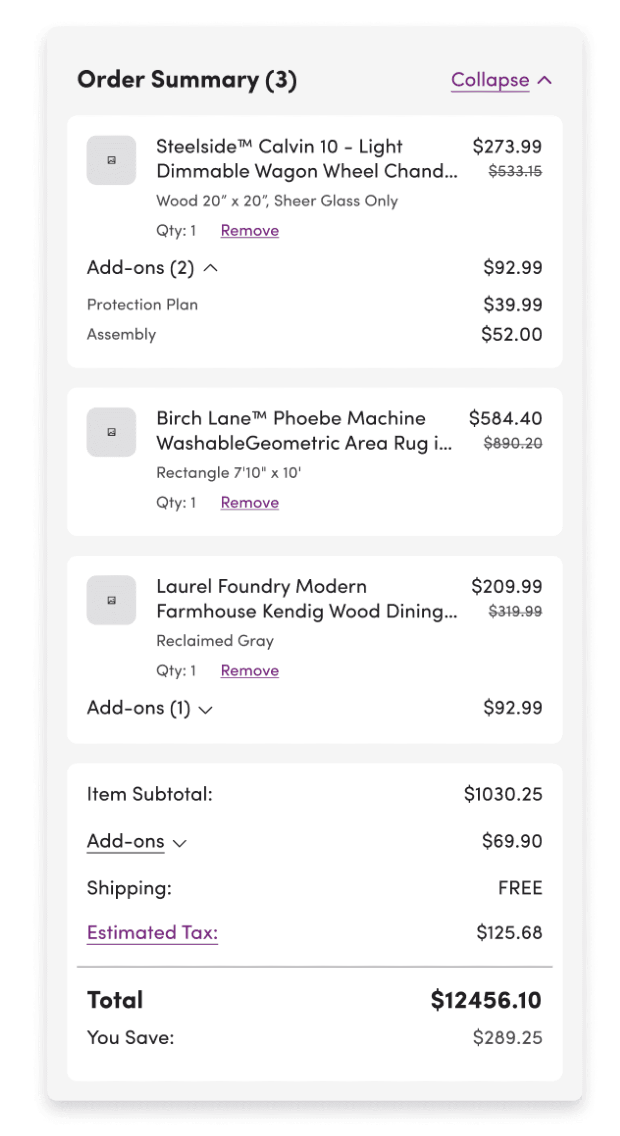Click the Assembly add-on row
This screenshot has width=620, height=1136.
pyautogui.click(x=314, y=335)
